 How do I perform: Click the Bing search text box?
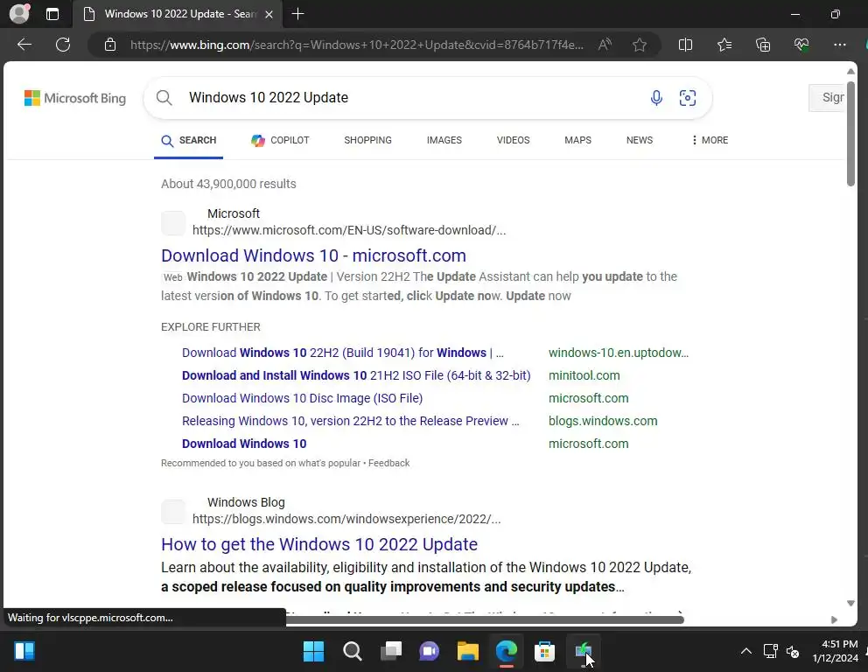tap(409, 98)
